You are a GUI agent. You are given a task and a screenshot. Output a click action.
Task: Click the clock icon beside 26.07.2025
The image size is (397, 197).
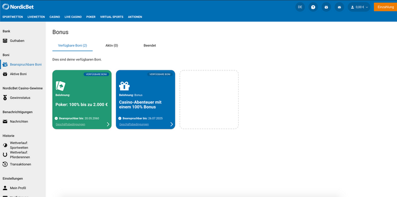[120, 118]
